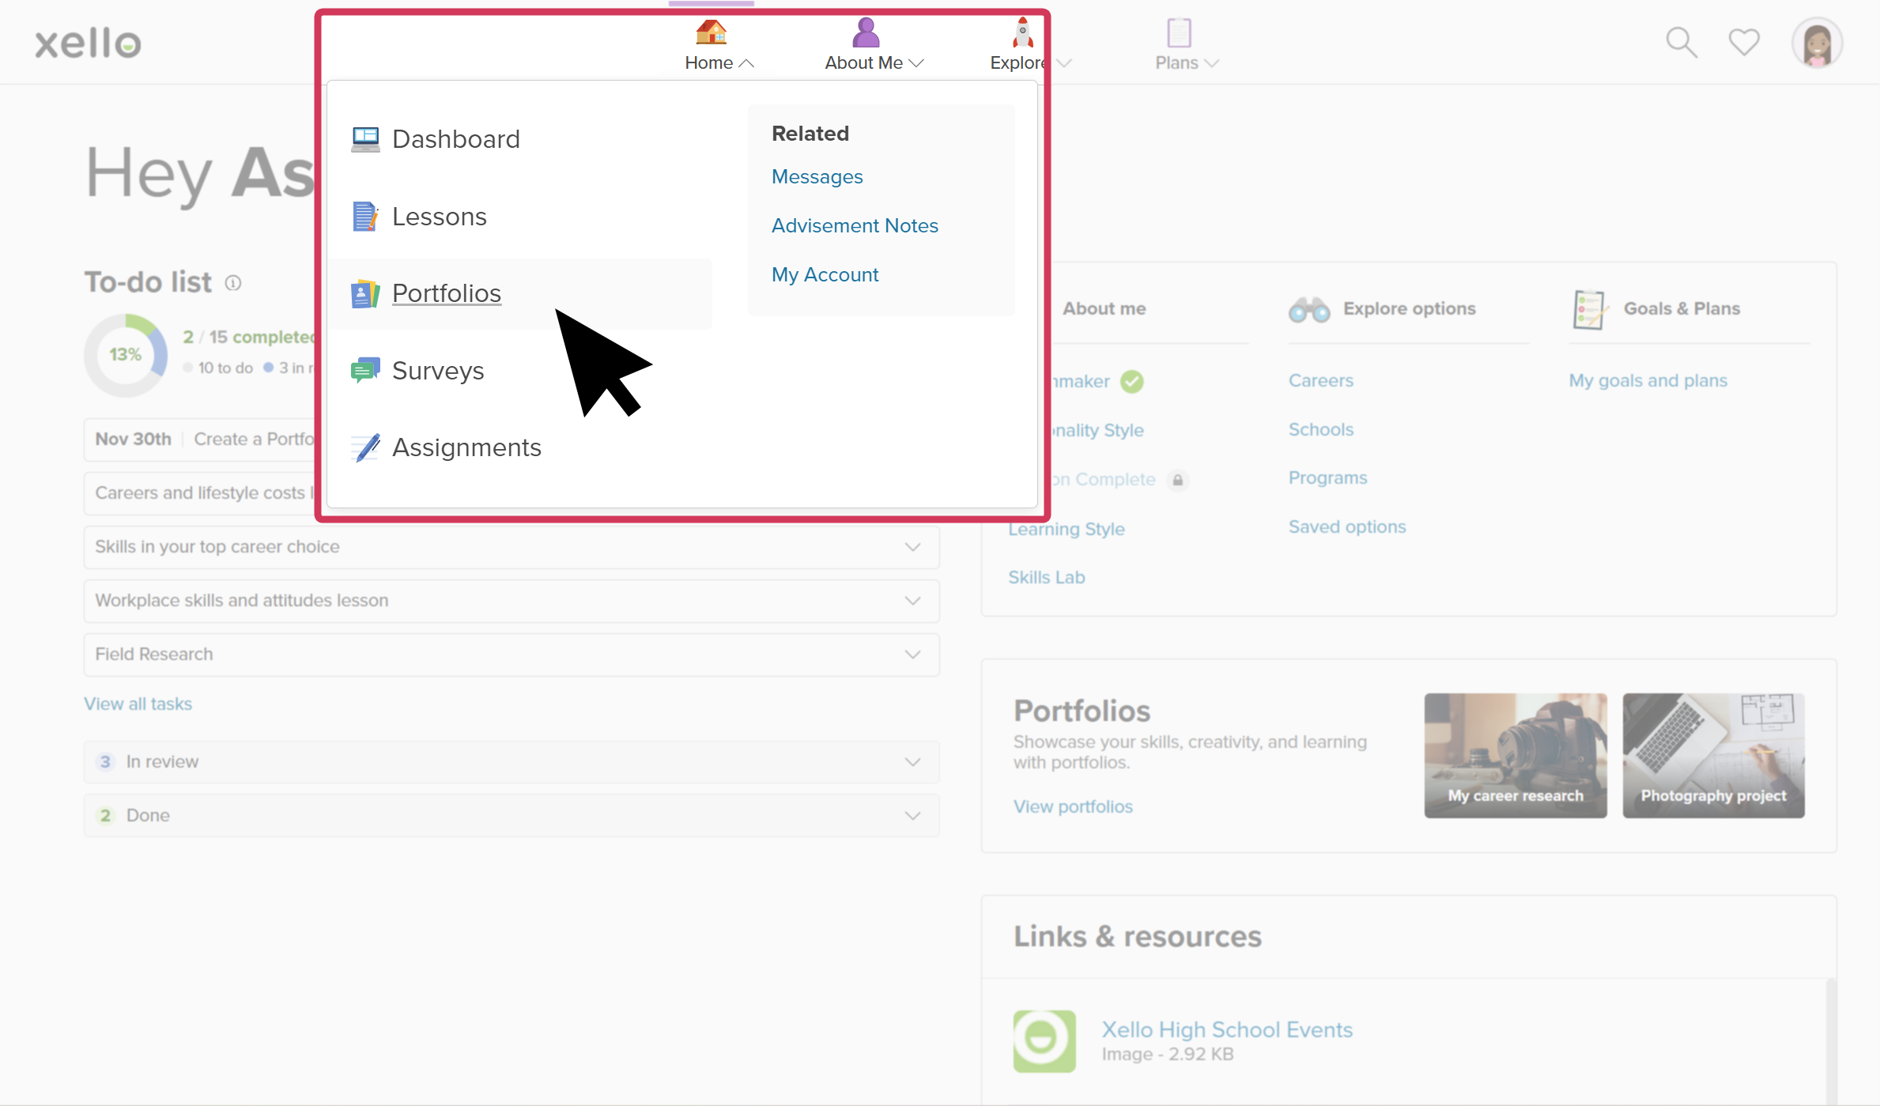Viewport: 1880px width, 1106px height.
Task: Expand the In review section
Action: [912, 761]
